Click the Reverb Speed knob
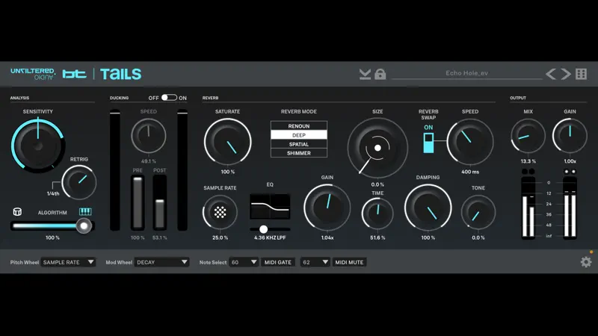Image resolution: width=598 pixels, height=336 pixels. pos(470,142)
